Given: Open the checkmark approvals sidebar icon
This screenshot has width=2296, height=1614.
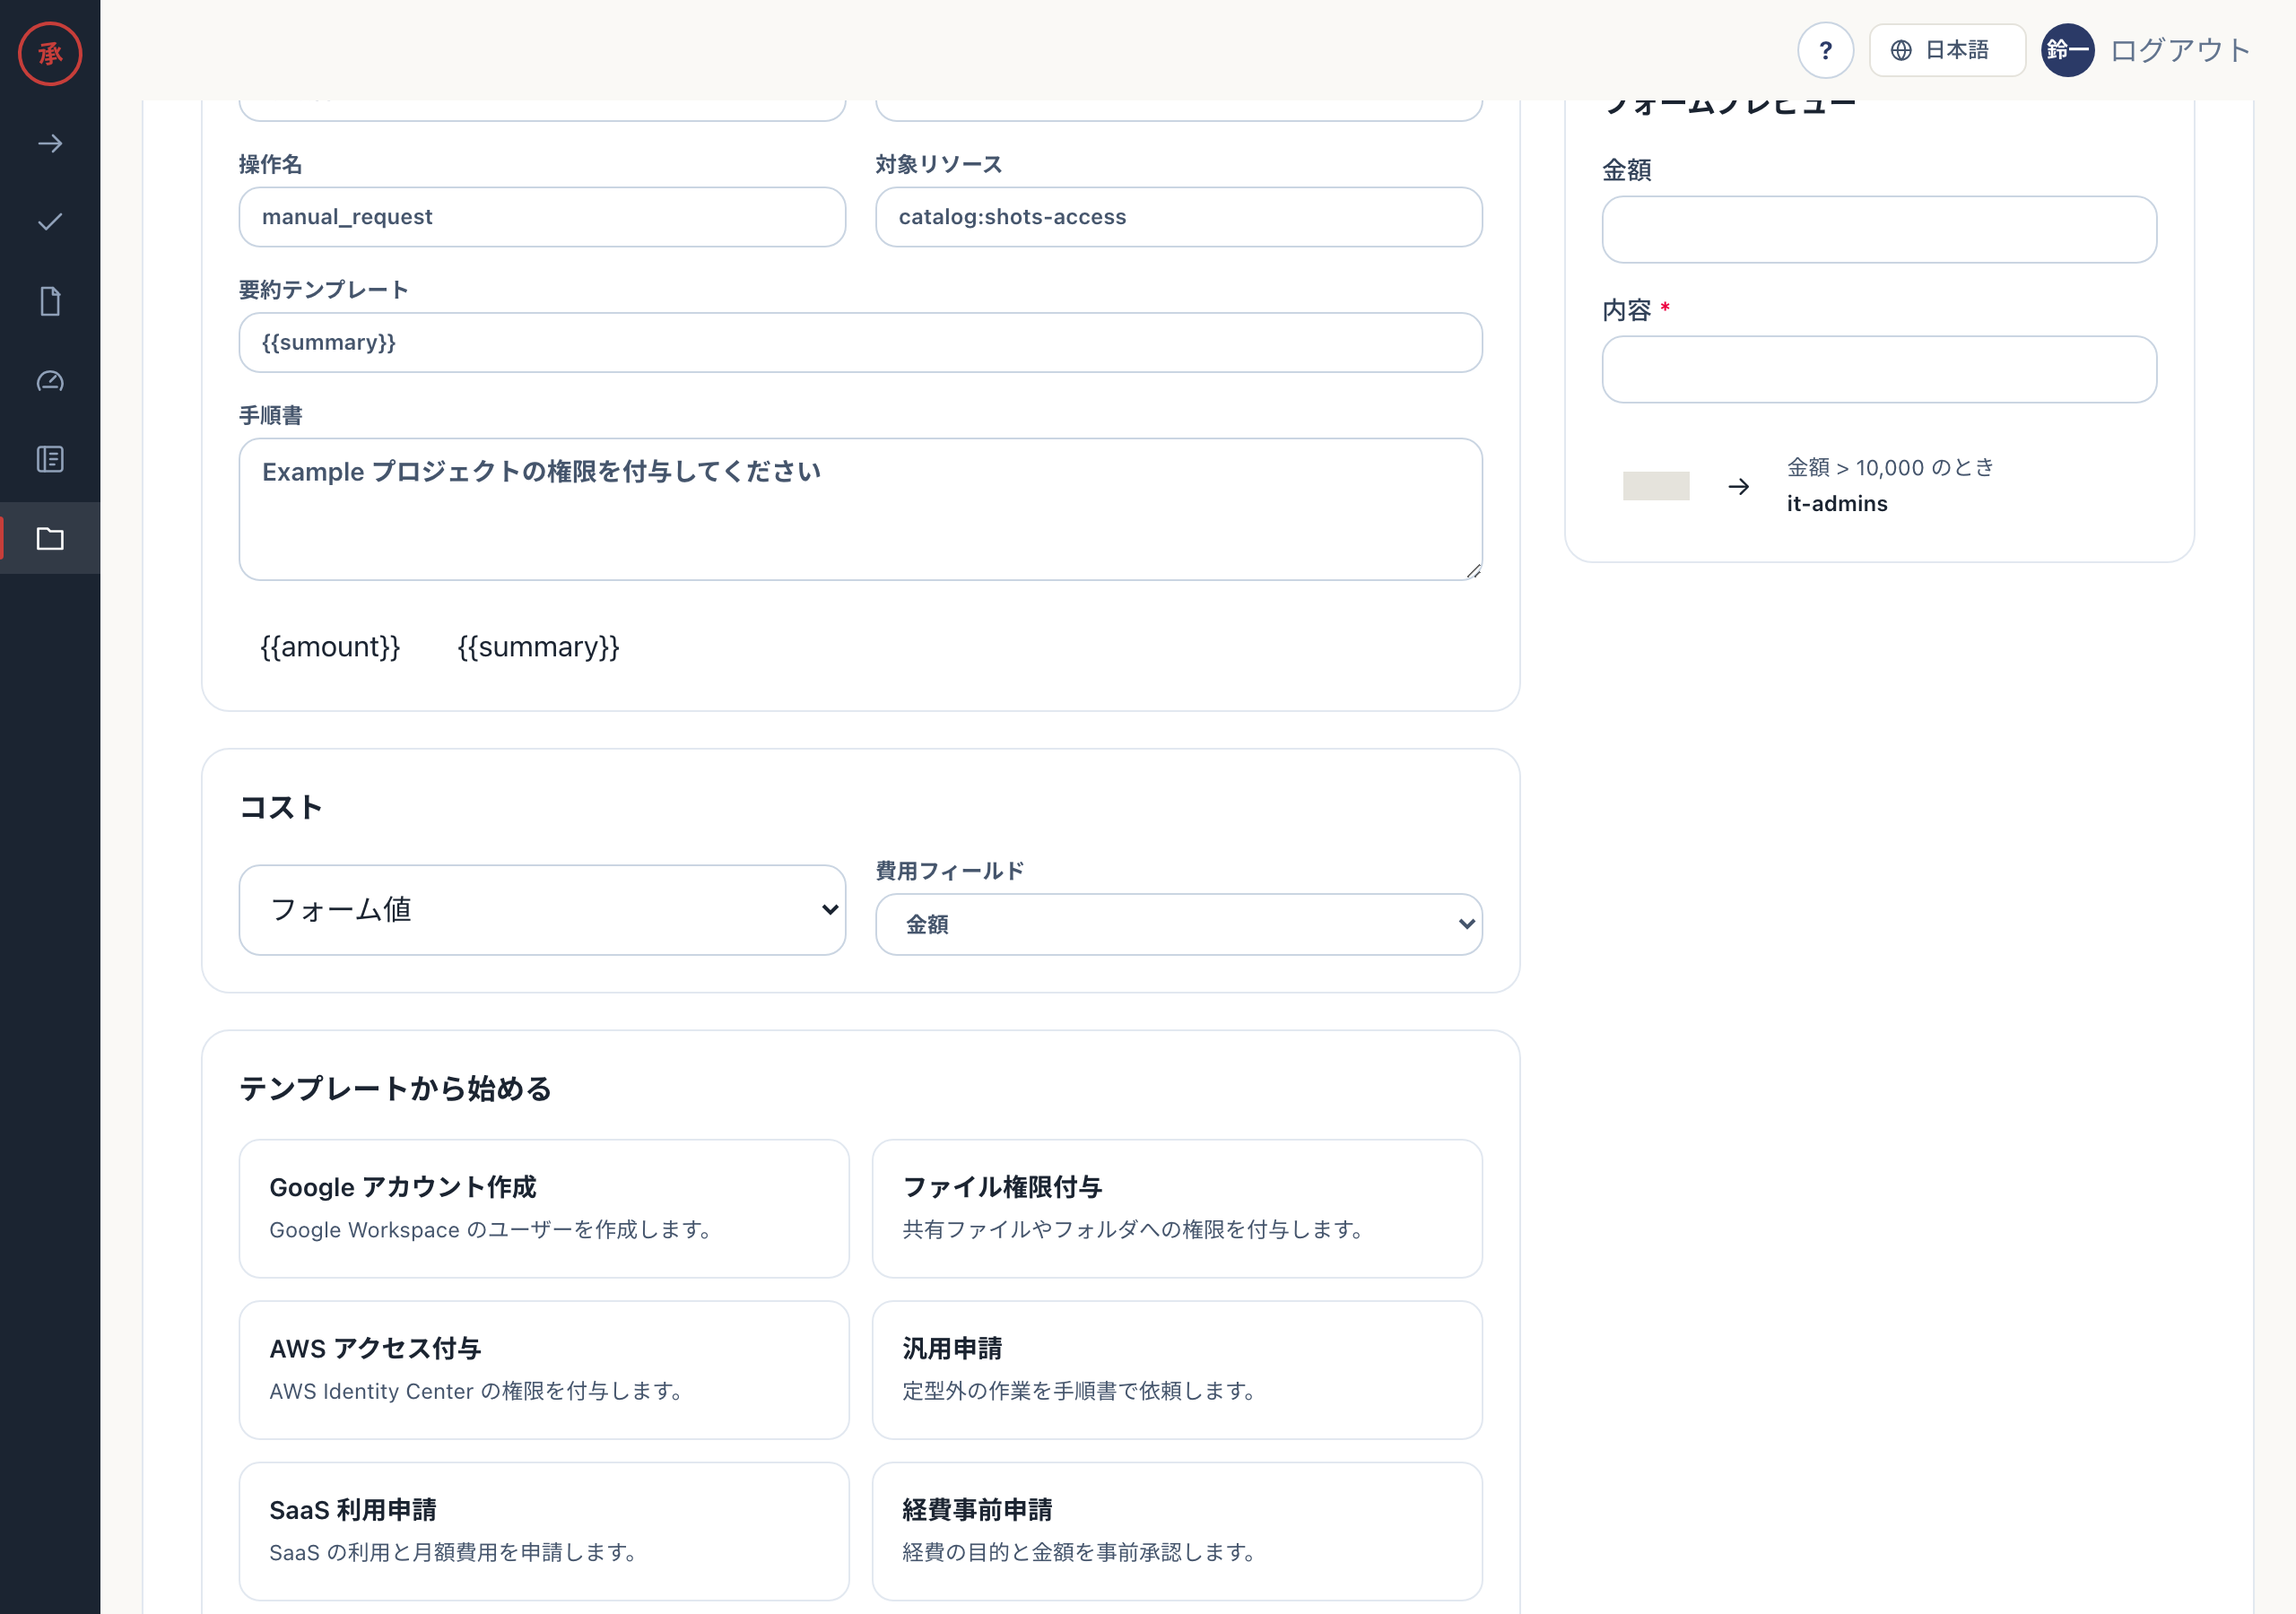Looking at the screenshot, I should (50, 222).
